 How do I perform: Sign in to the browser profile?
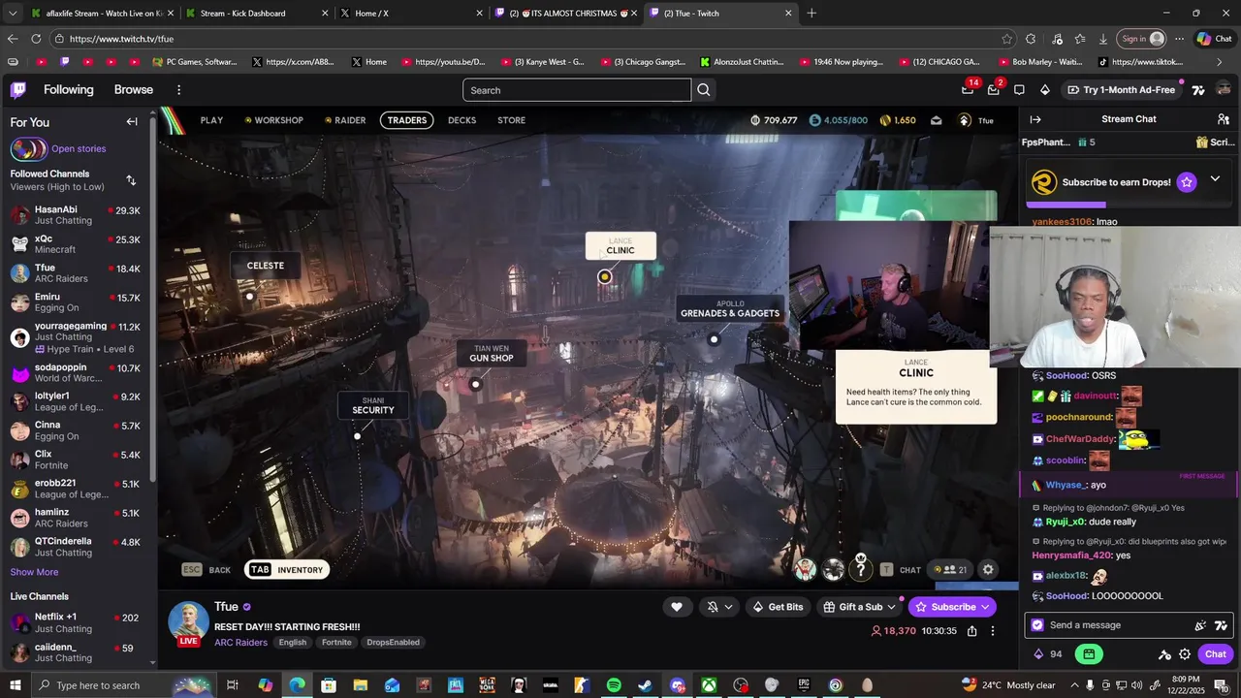pos(1142,39)
